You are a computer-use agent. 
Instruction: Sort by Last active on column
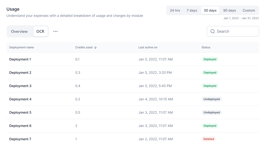click(148, 47)
